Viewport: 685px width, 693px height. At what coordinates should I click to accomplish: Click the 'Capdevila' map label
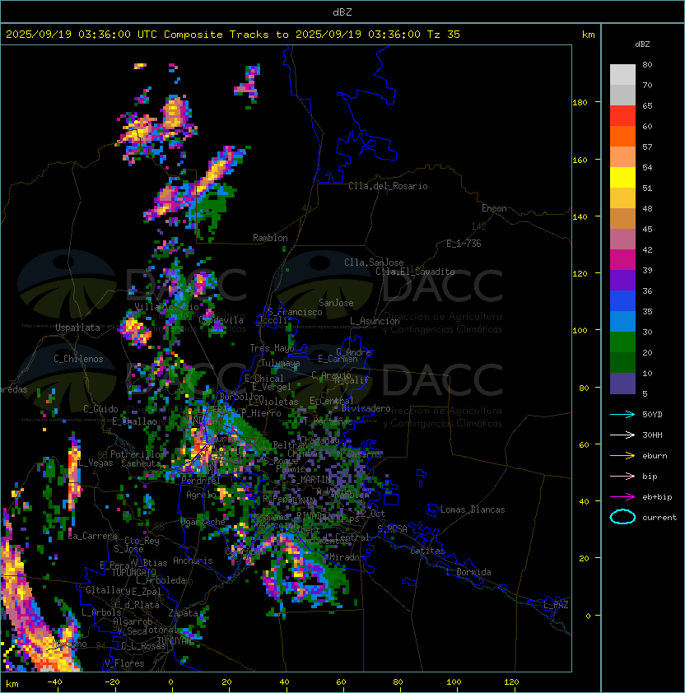(x=221, y=320)
